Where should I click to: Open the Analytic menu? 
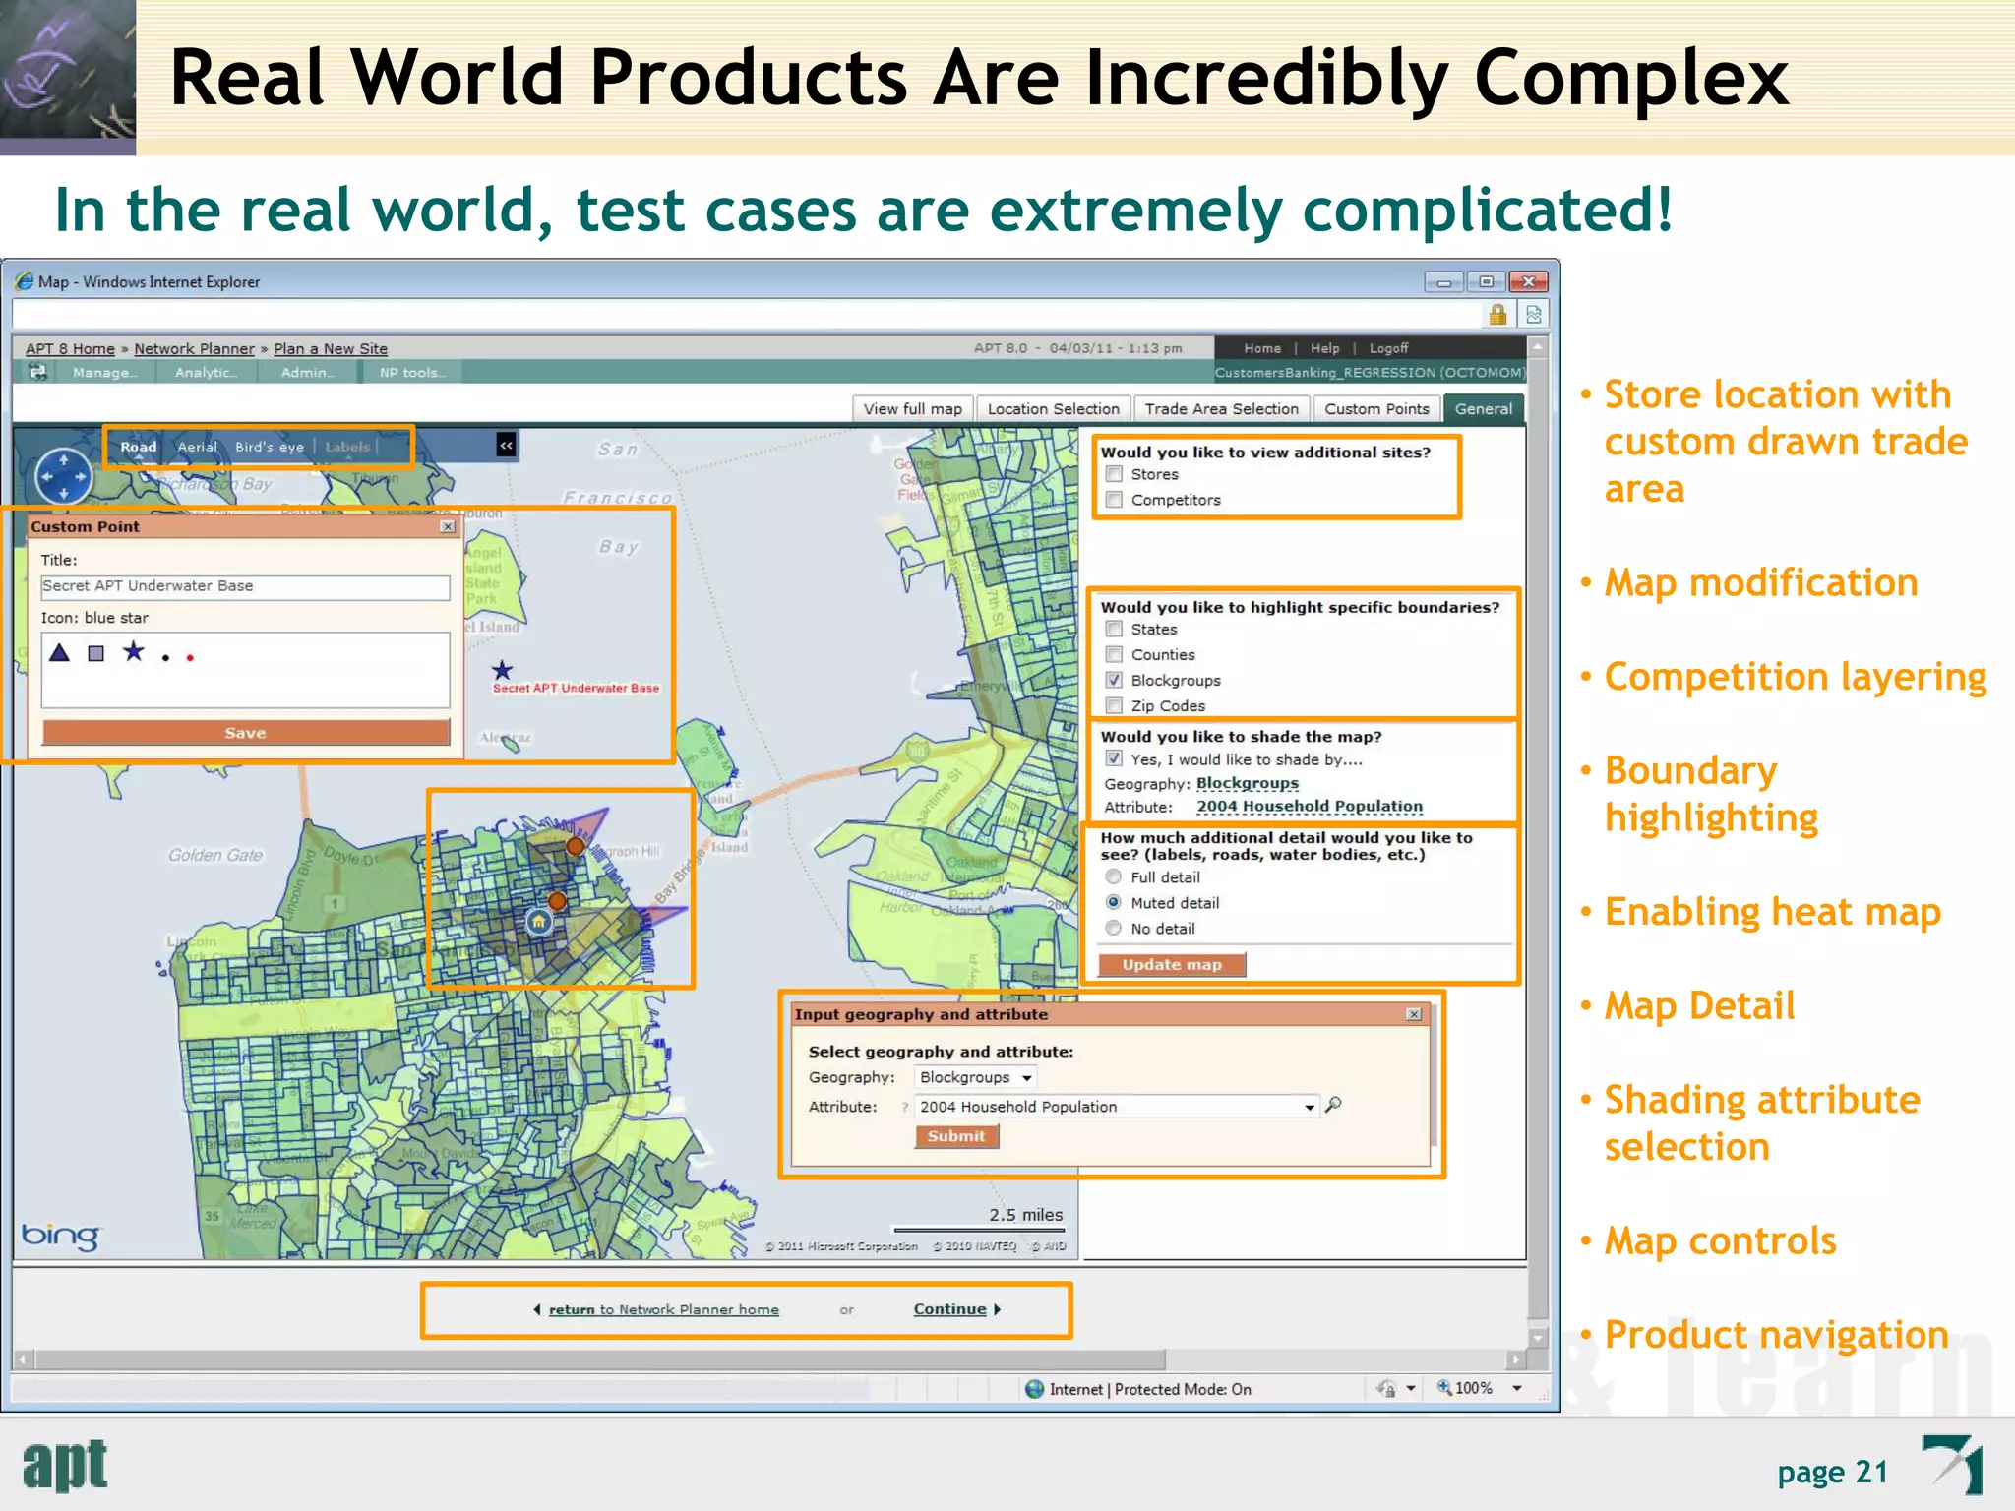coord(206,373)
